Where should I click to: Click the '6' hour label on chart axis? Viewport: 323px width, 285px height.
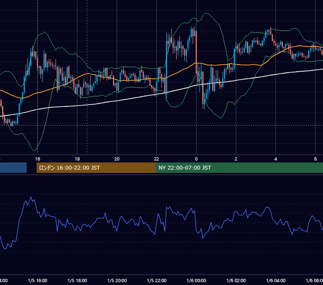pos(315,159)
